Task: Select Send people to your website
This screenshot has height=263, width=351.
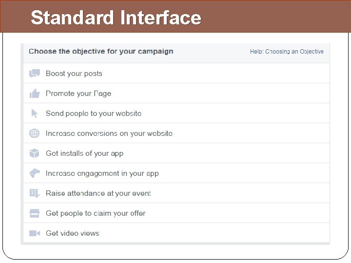Action: pyautogui.click(x=94, y=113)
